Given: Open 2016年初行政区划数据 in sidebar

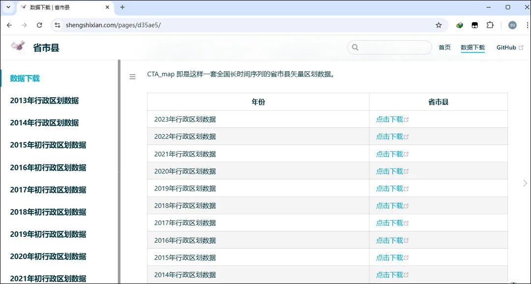Looking at the screenshot, I should 48,167.
